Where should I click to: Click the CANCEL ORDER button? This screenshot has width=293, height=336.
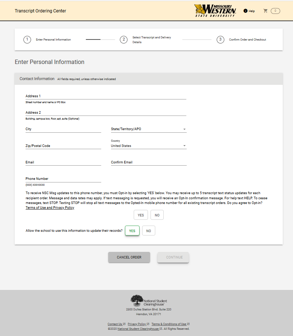[129, 257]
